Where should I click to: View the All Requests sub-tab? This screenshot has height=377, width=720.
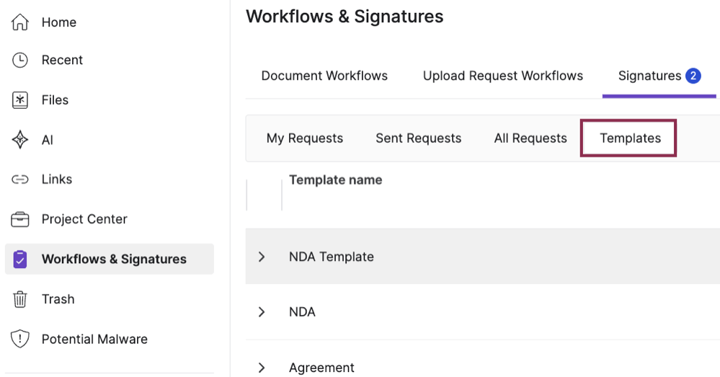(530, 138)
